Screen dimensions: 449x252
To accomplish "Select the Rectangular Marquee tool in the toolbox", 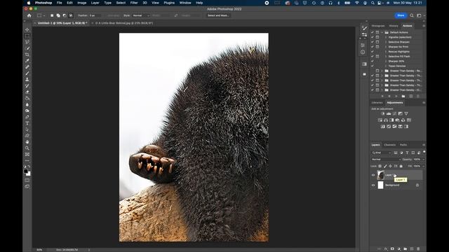I will [x=27, y=36].
